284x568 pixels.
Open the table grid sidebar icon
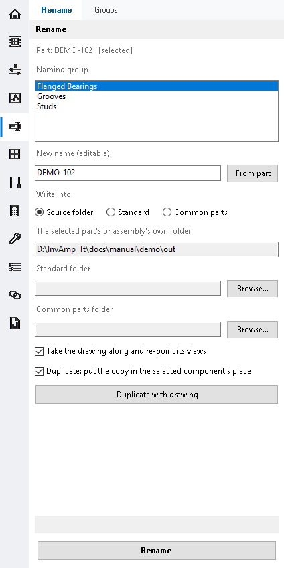click(15, 42)
